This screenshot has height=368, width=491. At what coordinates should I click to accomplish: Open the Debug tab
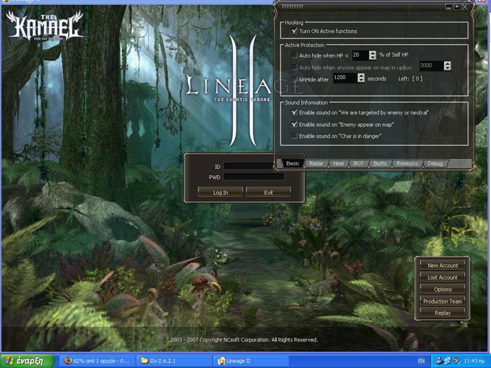[435, 163]
